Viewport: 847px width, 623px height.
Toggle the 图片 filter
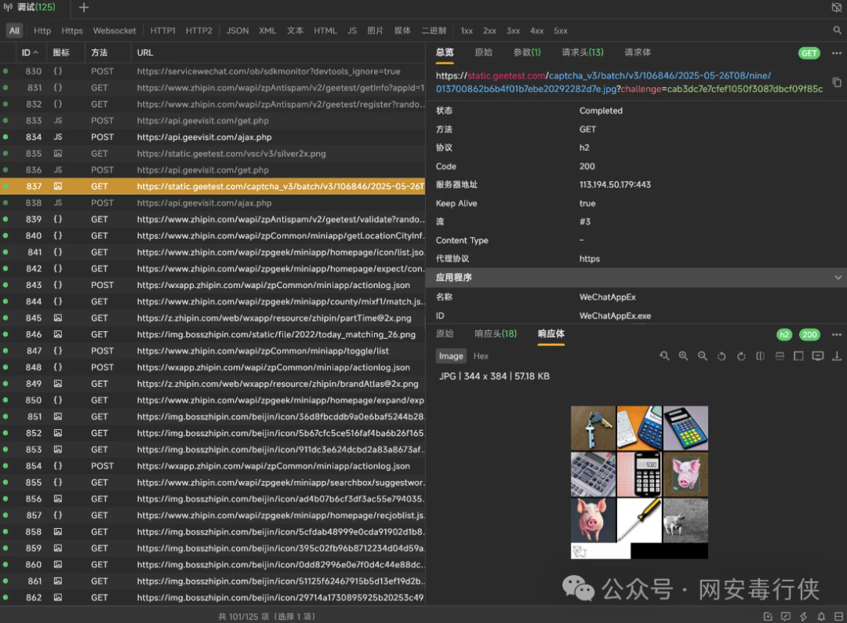pyautogui.click(x=376, y=31)
